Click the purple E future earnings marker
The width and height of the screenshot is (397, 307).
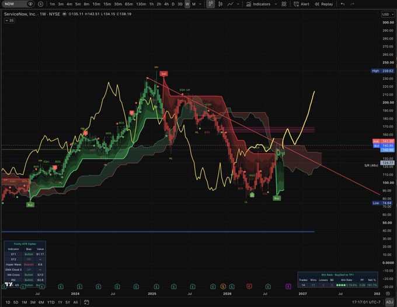(288, 287)
